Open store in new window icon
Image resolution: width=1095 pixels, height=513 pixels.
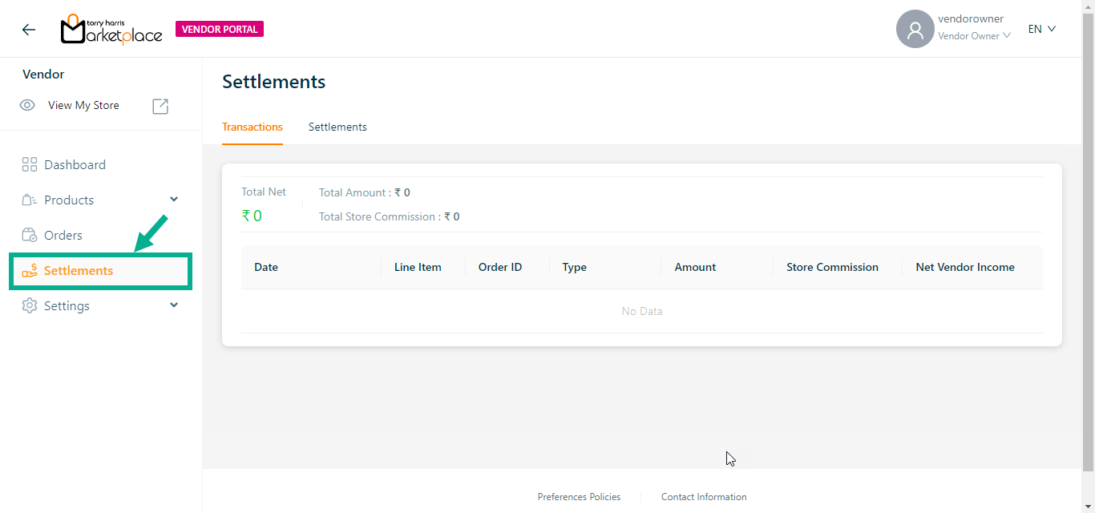pyautogui.click(x=160, y=106)
